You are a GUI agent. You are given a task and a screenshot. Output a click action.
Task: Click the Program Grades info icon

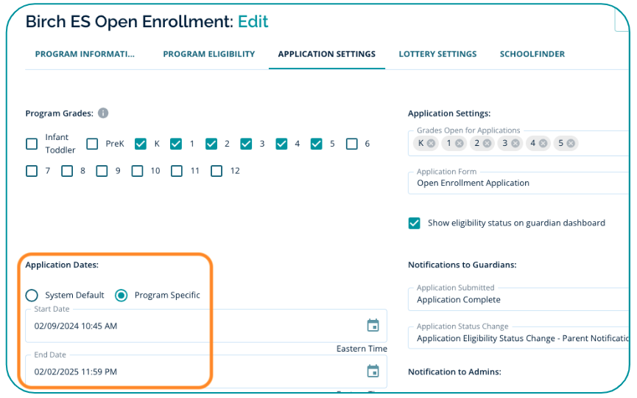point(103,114)
